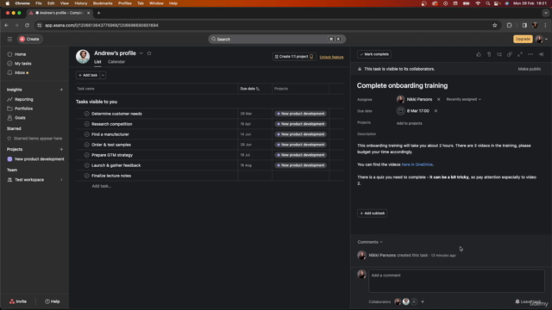Open the Profiles menu
Image resolution: width=552 pixels, height=310 pixels.
pos(124,3)
